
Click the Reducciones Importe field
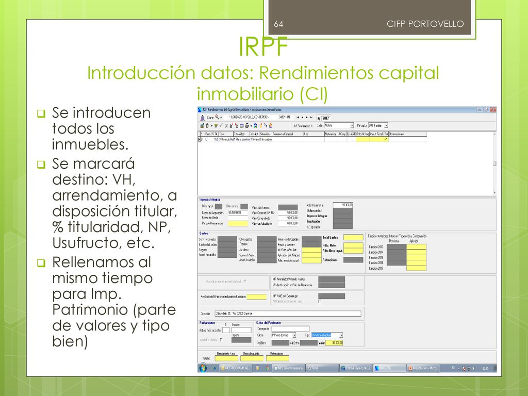[x=241, y=331]
